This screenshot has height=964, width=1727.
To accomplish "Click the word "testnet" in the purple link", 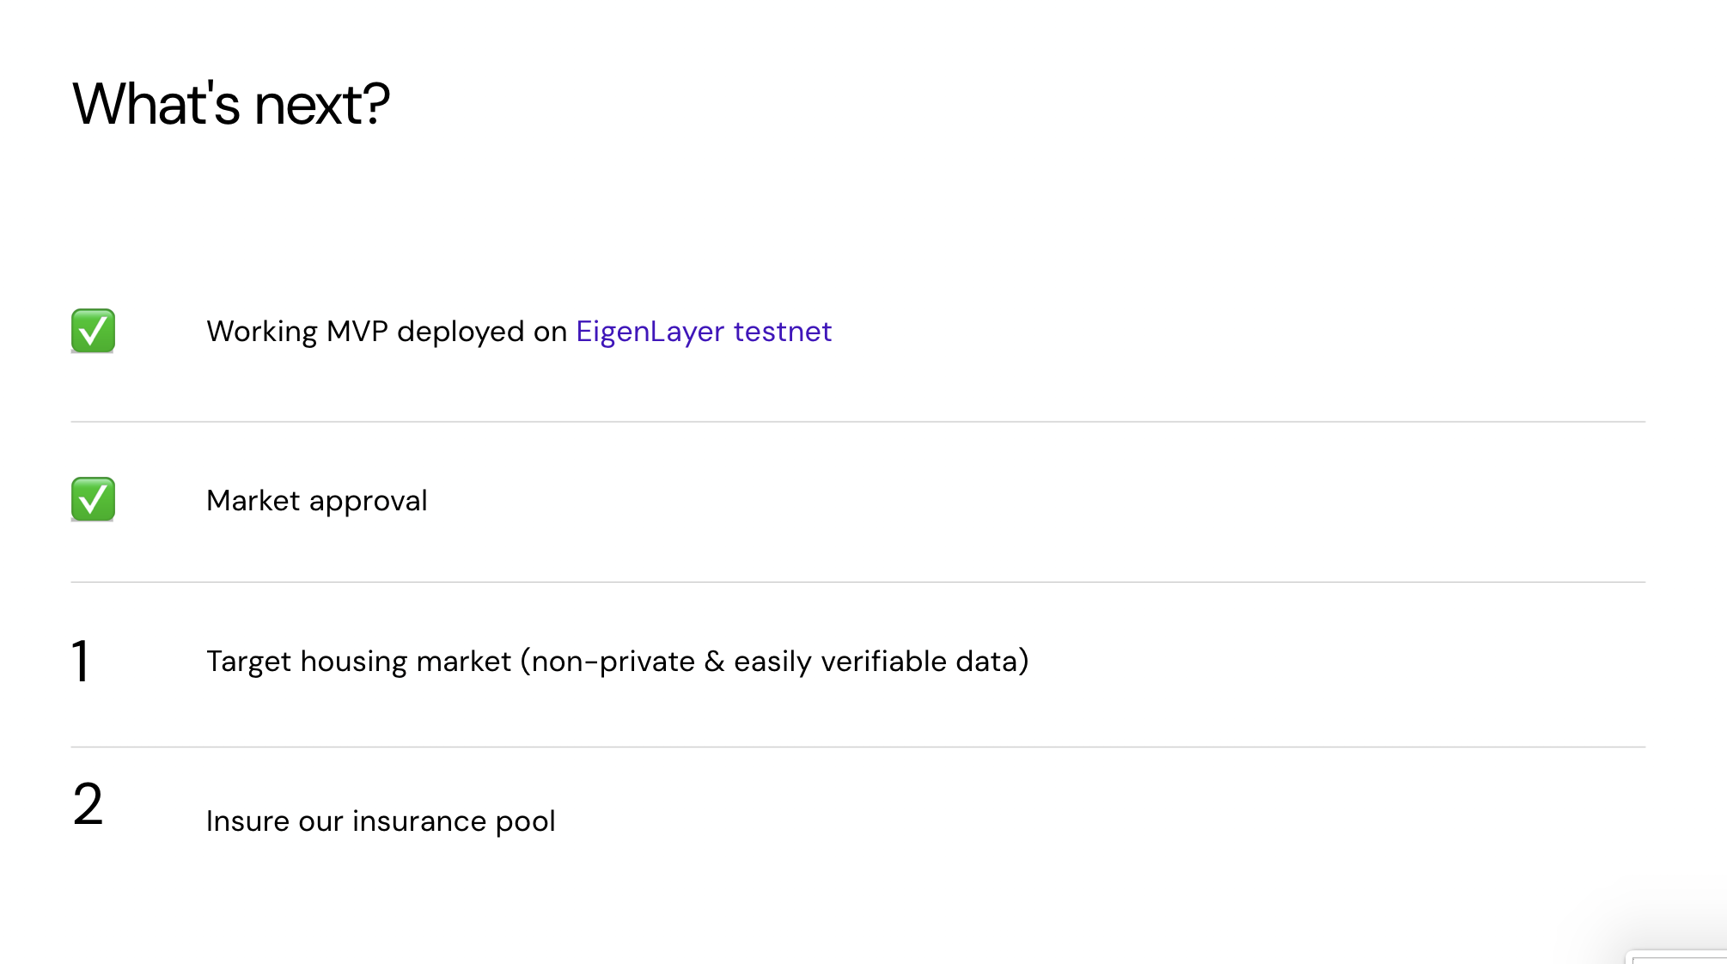I will (782, 332).
